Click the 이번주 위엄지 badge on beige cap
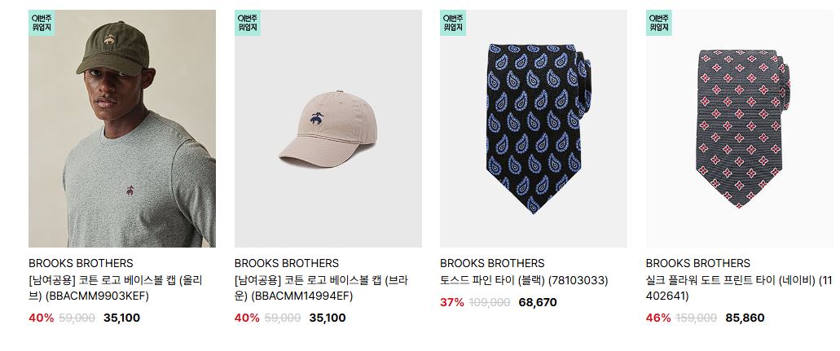 click(248, 23)
